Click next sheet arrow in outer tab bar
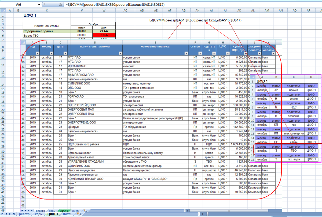The height and width of the screenshot is (217, 322). click(x=10, y=214)
